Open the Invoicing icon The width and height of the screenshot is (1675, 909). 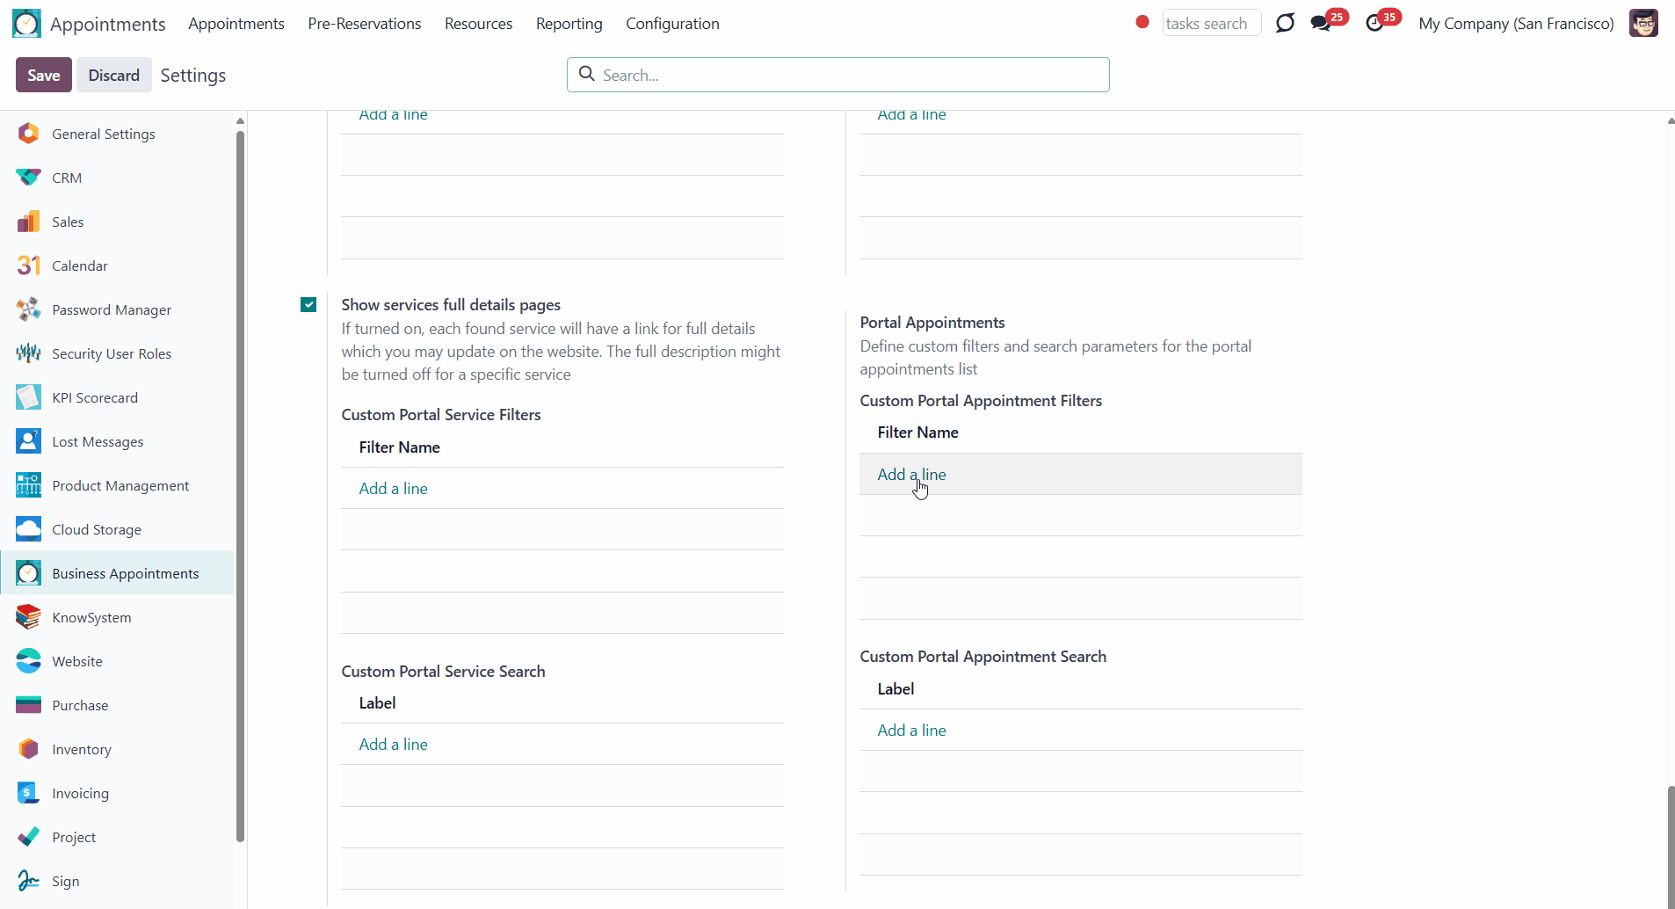(x=28, y=793)
